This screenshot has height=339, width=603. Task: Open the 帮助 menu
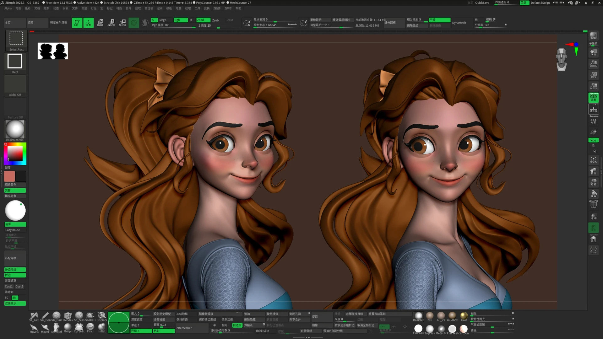coord(238,8)
